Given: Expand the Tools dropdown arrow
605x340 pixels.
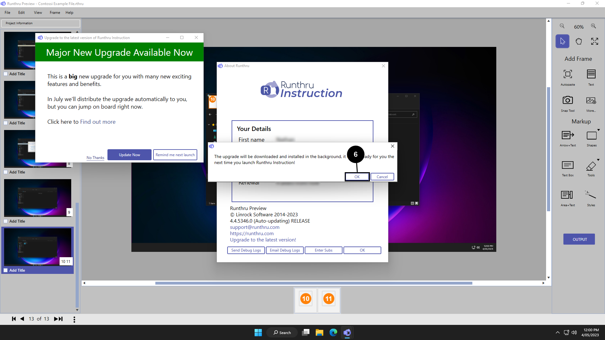Looking at the screenshot, I should pyautogui.click(x=598, y=160).
